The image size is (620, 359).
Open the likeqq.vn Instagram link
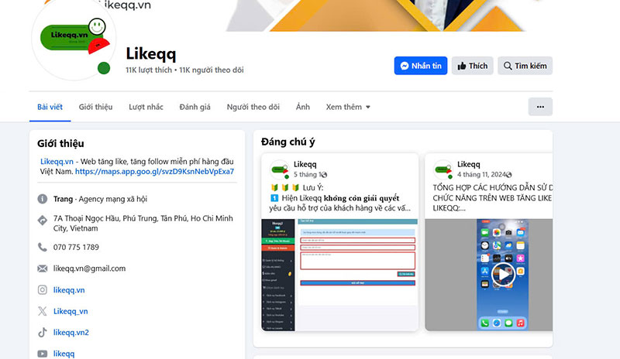69,290
